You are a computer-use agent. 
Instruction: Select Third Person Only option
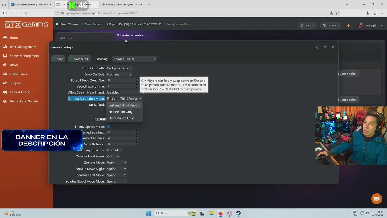pyautogui.click(x=124, y=118)
